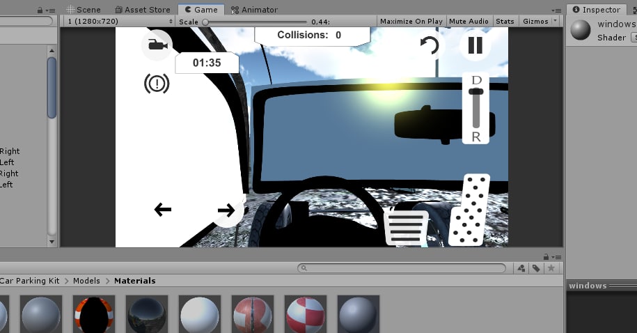Switch camera view with the camera icon
Screen dimensions: 637x333
157,45
